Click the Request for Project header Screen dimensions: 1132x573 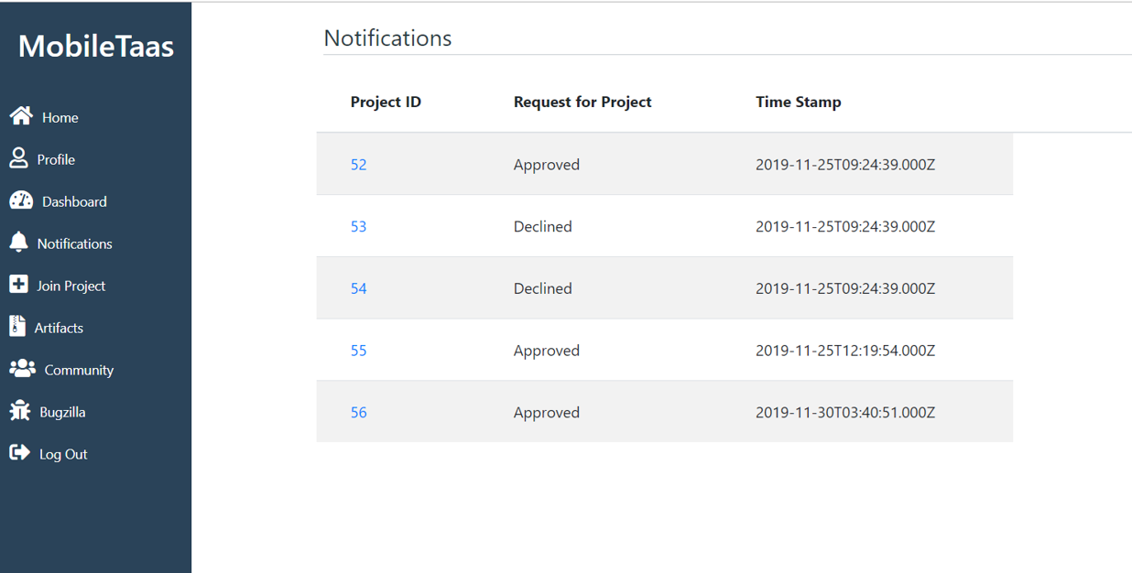point(582,102)
